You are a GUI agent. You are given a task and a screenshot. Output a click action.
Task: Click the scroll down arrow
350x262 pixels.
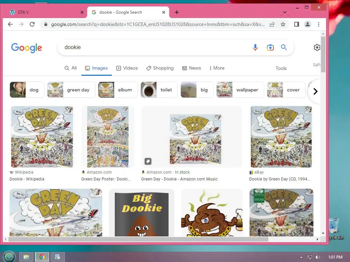coord(323,233)
